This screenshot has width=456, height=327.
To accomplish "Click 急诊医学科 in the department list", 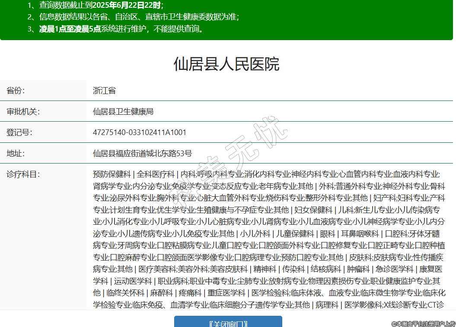I will (x=394, y=270).
